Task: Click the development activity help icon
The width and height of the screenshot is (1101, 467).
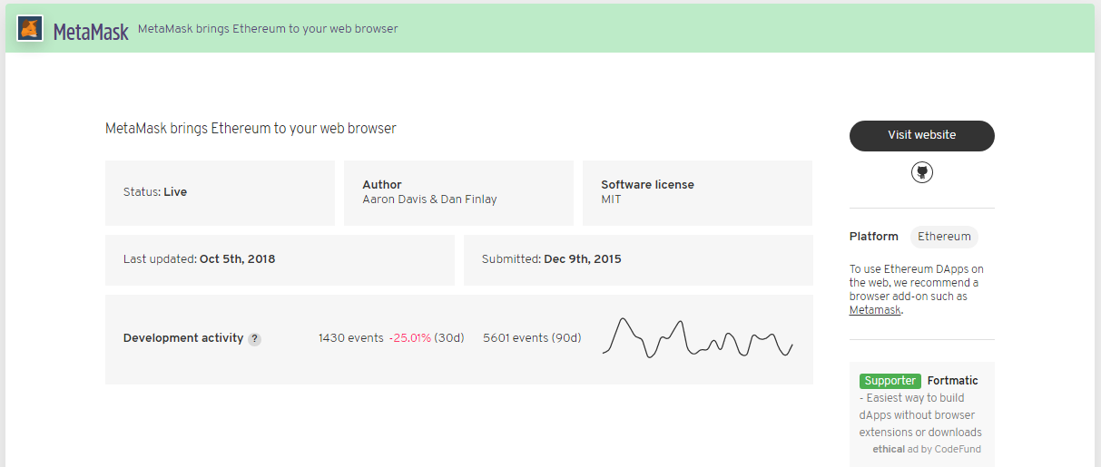Action: click(x=255, y=339)
